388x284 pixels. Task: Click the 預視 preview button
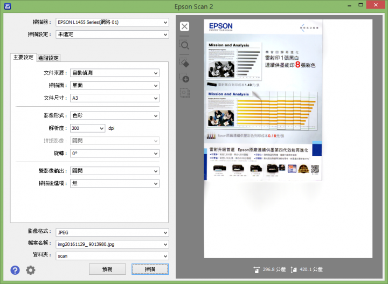(x=107, y=269)
